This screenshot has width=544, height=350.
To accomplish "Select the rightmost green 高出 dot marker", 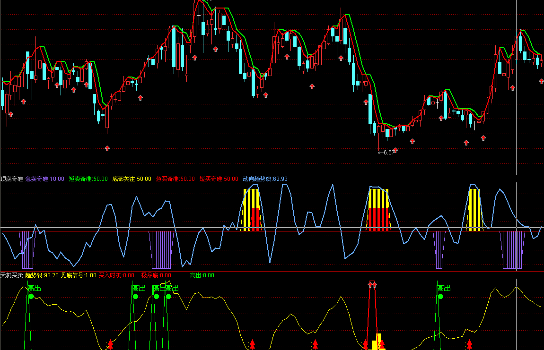I will click(x=440, y=296).
